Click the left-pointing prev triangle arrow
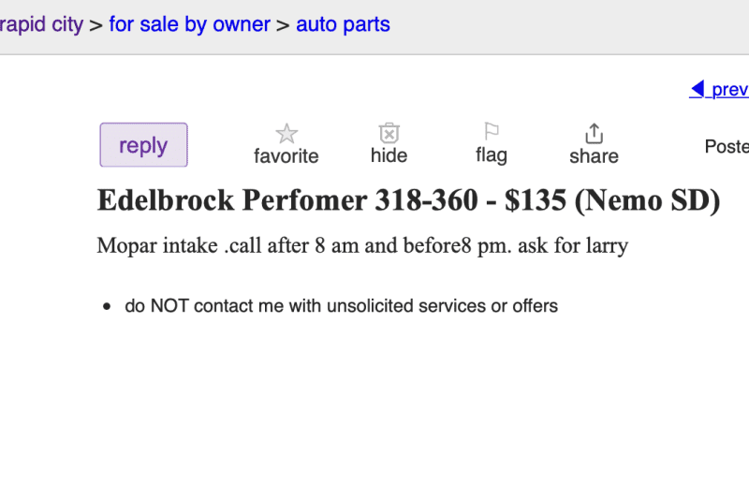749x498 pixels. 698,90
